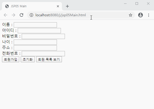The image size is (154, 109).
Task: Bookmark this page with the star icon
Action: 131,15
